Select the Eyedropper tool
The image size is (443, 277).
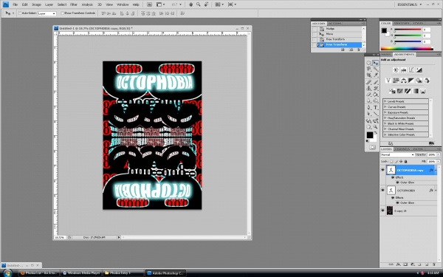point(376,75)
